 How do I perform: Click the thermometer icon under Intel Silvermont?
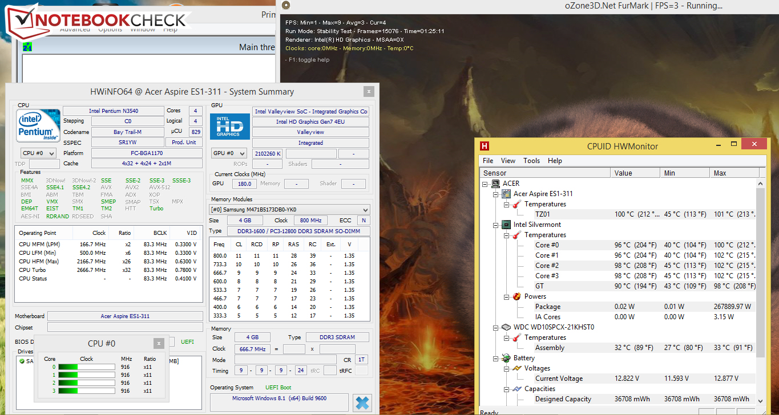[x=517, y=235]
